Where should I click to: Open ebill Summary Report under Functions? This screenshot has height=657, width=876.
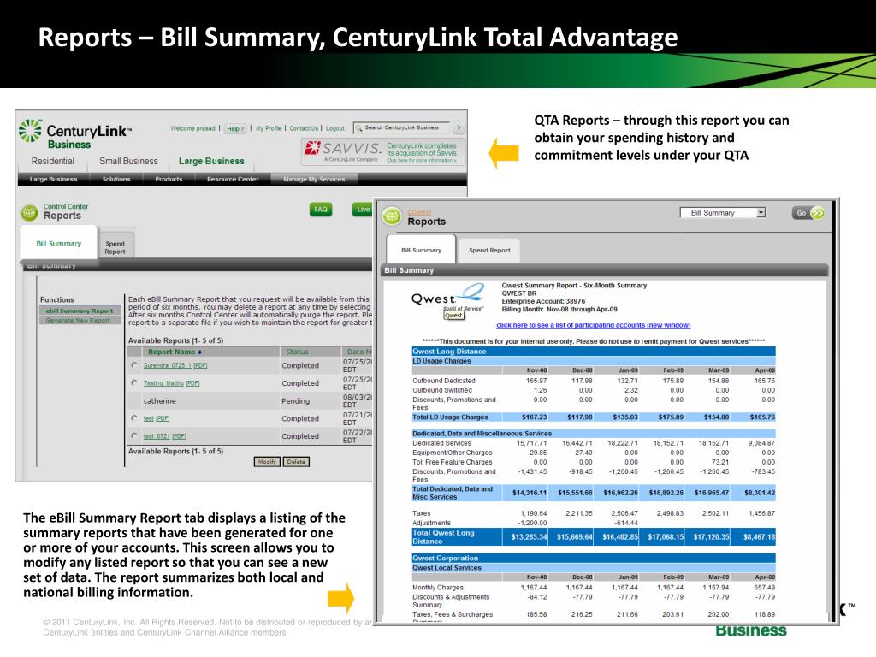(80, 311)
